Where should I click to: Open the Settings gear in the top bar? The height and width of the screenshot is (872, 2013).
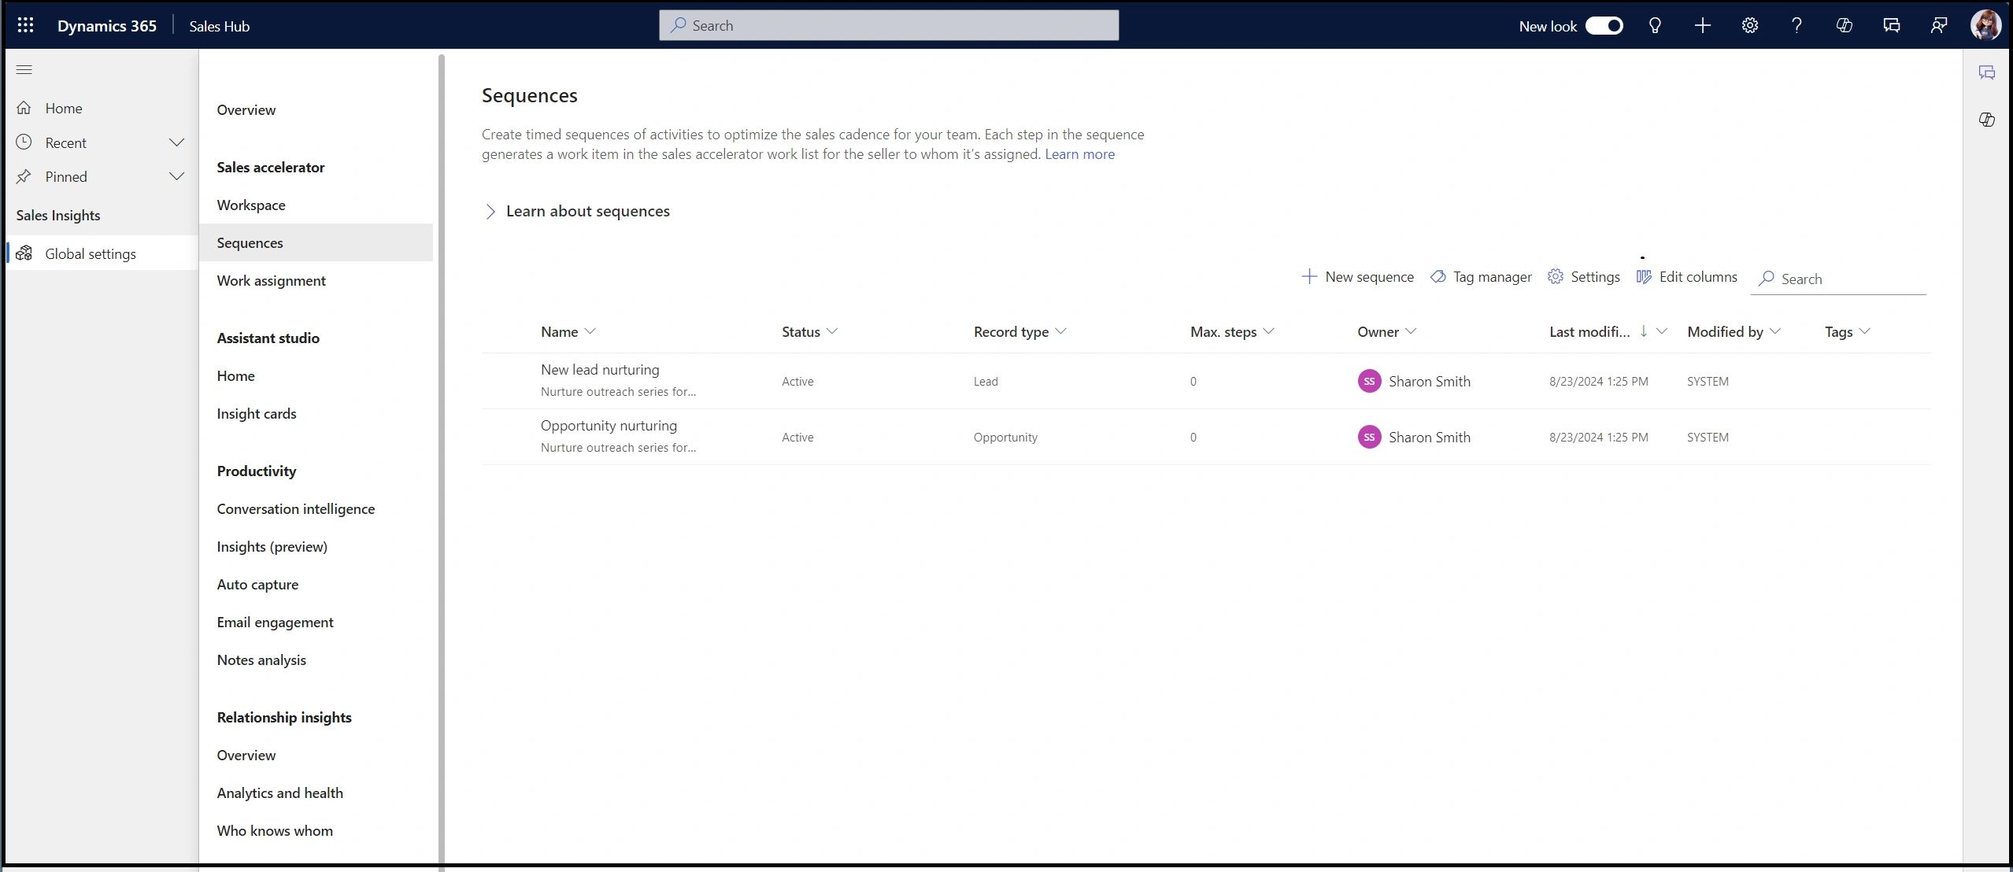(x=1748, y=24)
